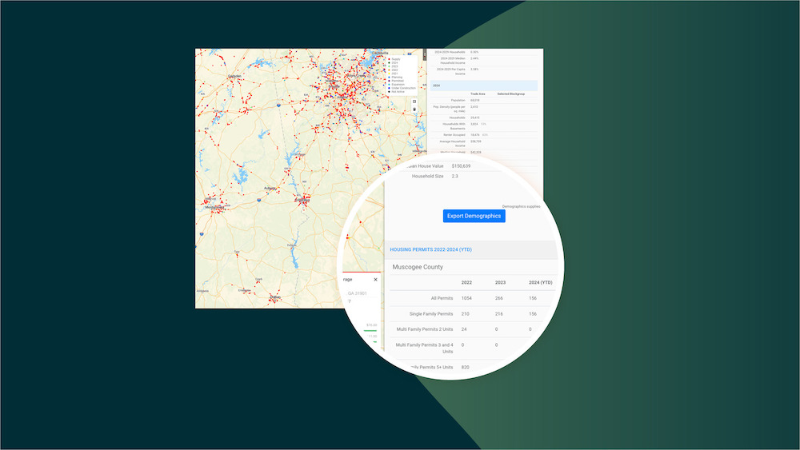
Task: Click the Montgomery marker cluster on map
Action: tap(211, 205)
